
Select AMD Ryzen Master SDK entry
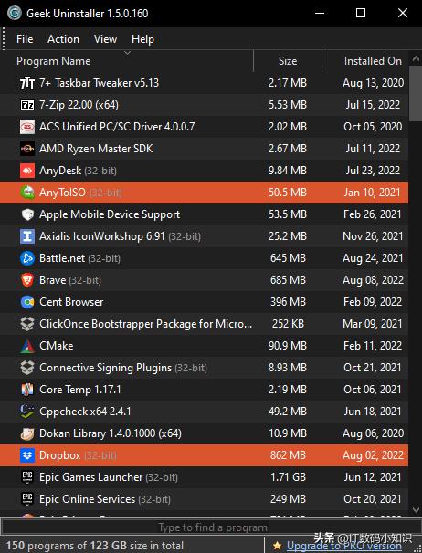[204, 149]
